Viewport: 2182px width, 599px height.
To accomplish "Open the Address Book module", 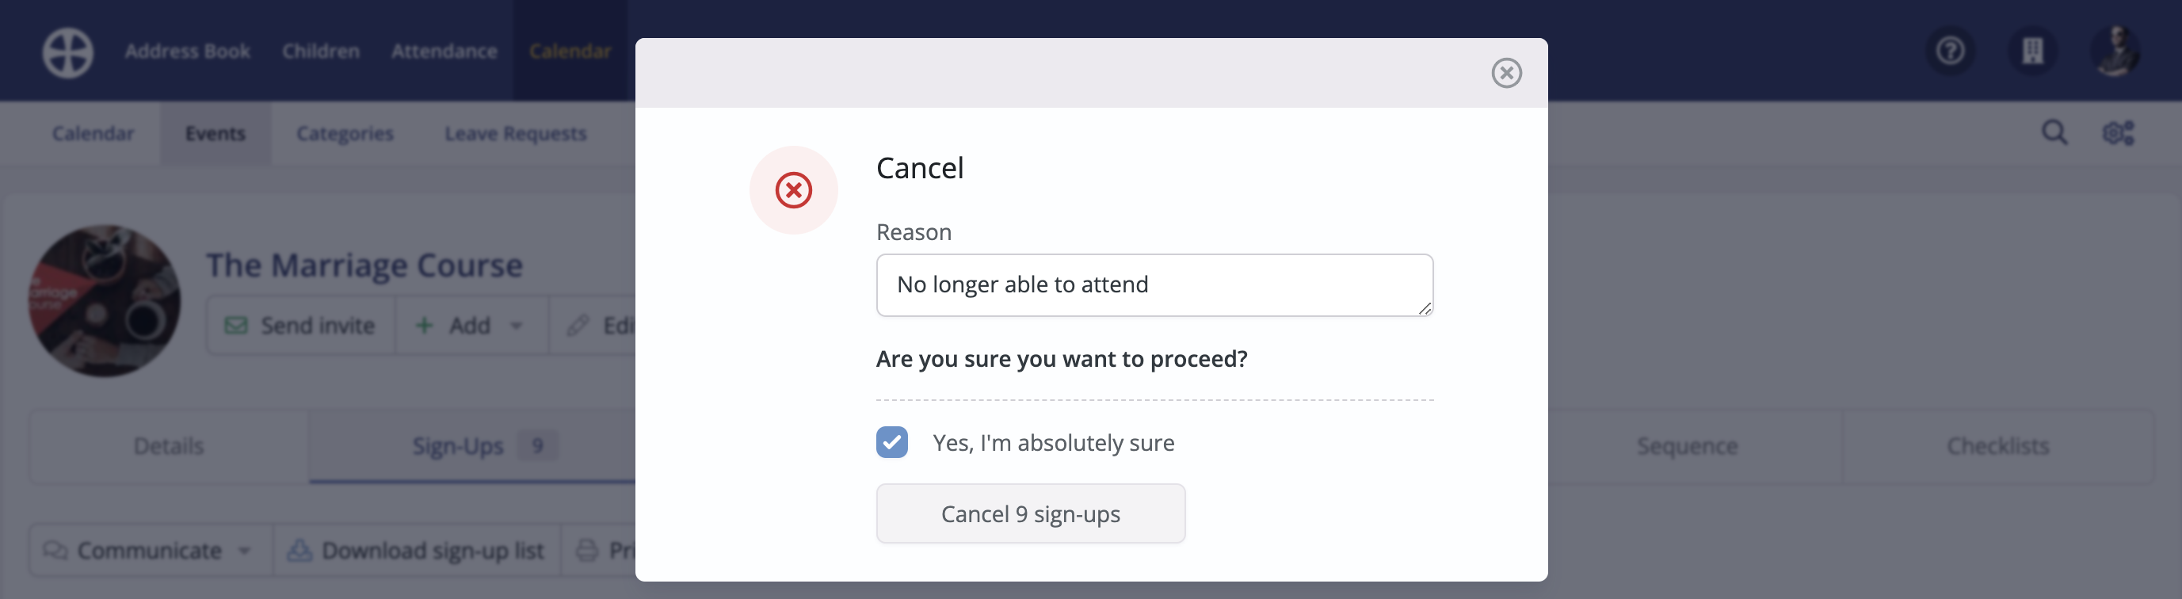I will pyautogui.click(x=187, y=52).
